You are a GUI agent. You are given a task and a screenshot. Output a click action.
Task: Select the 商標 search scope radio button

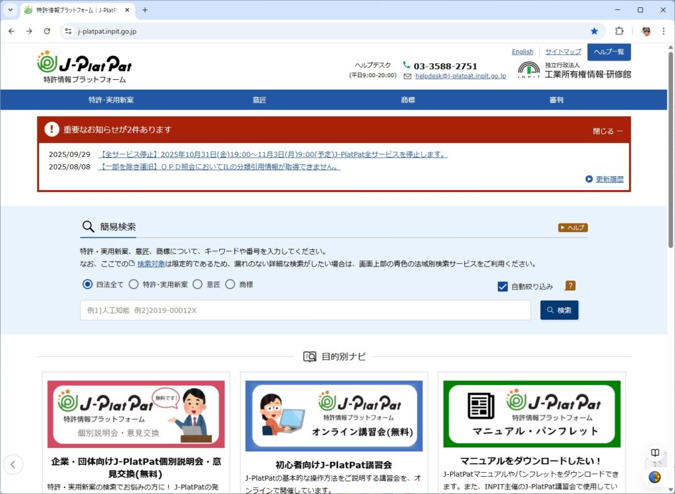pyautogui.click(x=230, y=284)
